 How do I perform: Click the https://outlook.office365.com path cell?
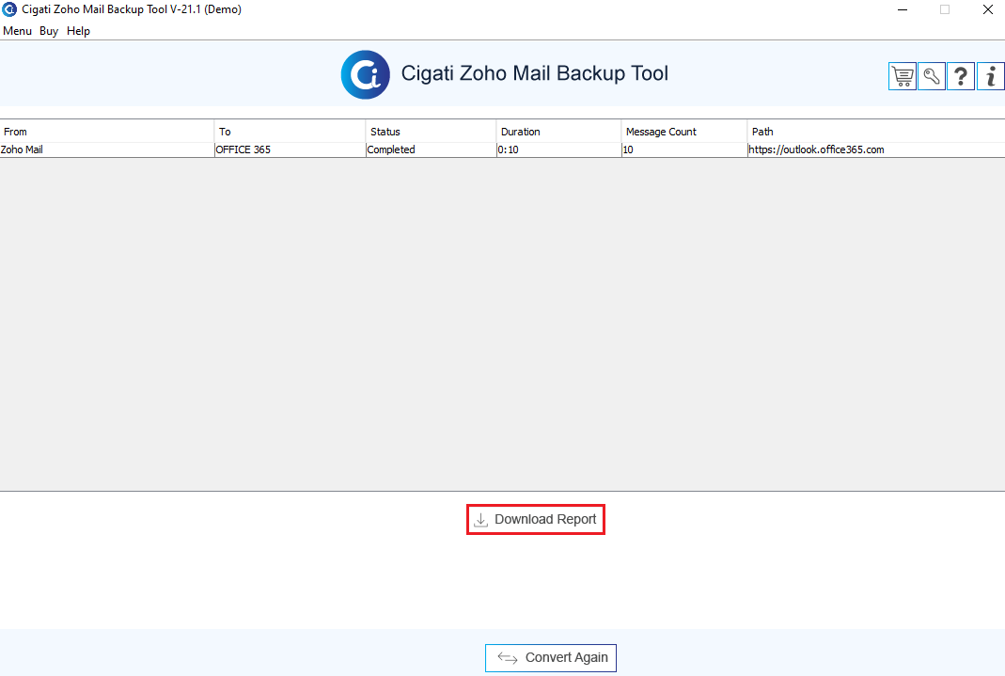(875, 149)
